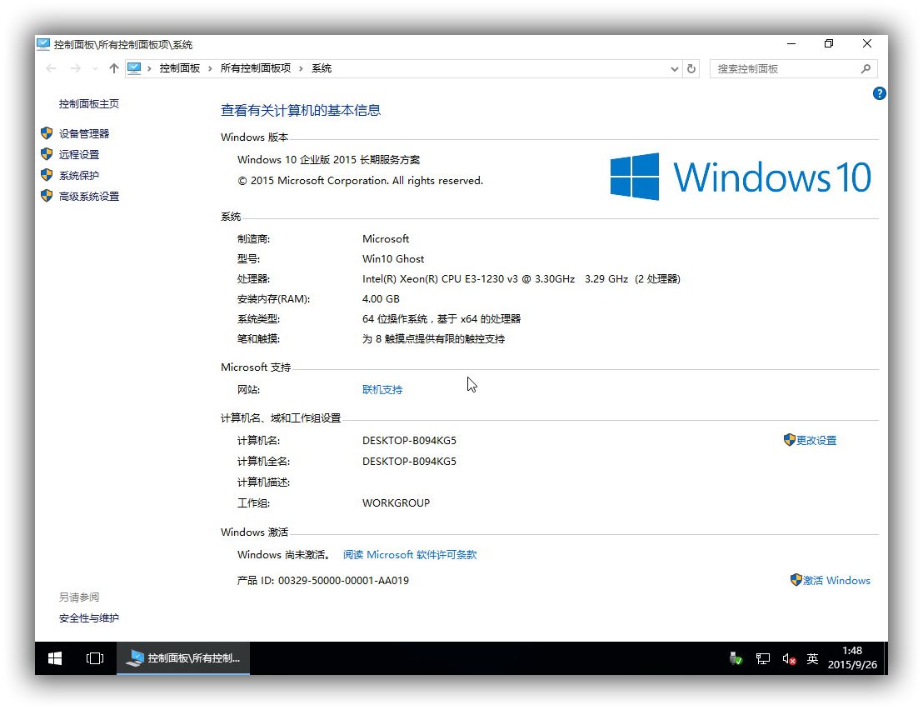Restore down the System window

(829, 44)
